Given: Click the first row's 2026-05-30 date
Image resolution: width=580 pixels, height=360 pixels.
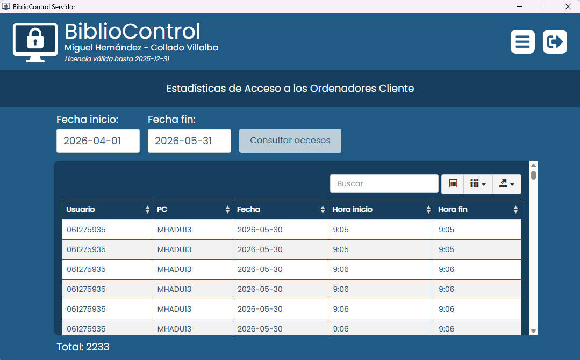Looking at the screenshot, I should (281, 230).
